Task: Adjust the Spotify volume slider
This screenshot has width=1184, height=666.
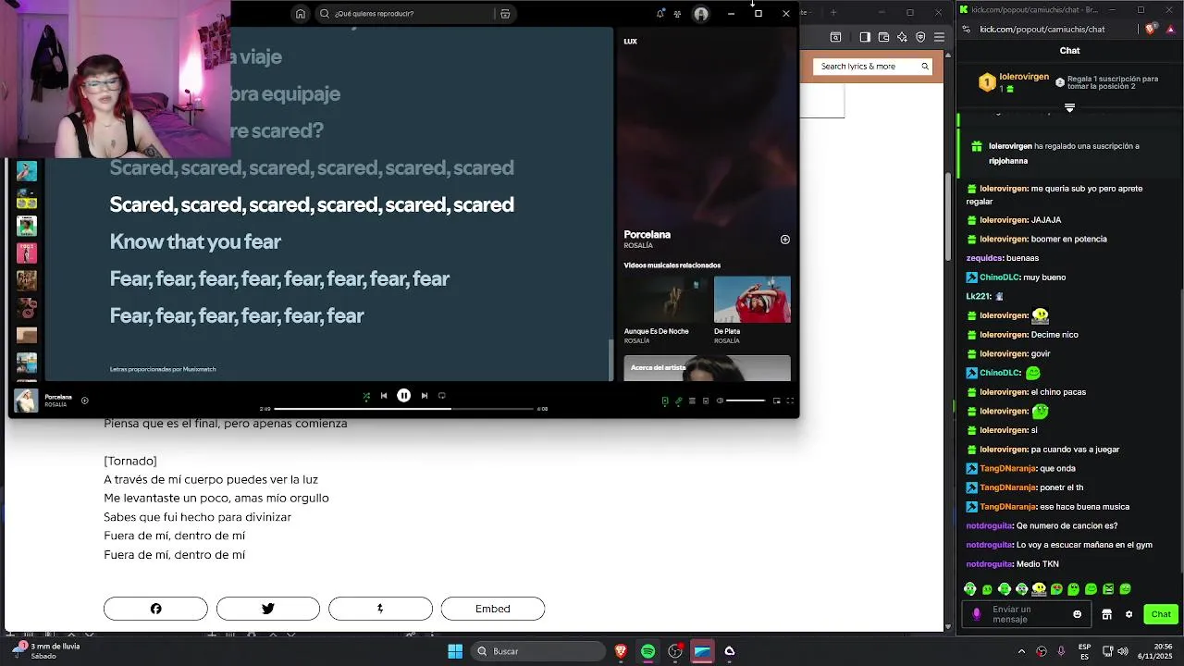Action: 746,401
